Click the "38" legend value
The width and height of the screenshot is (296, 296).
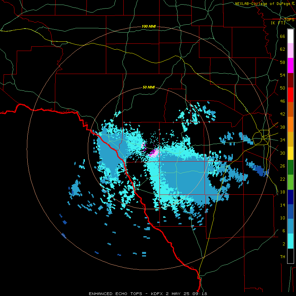[x=283, y=127]
